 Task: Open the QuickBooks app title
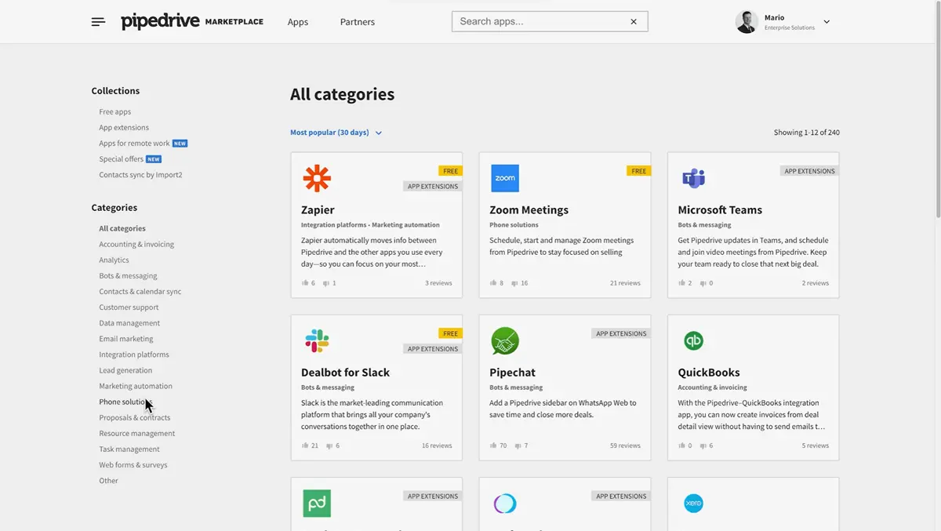tap(709, 373)
